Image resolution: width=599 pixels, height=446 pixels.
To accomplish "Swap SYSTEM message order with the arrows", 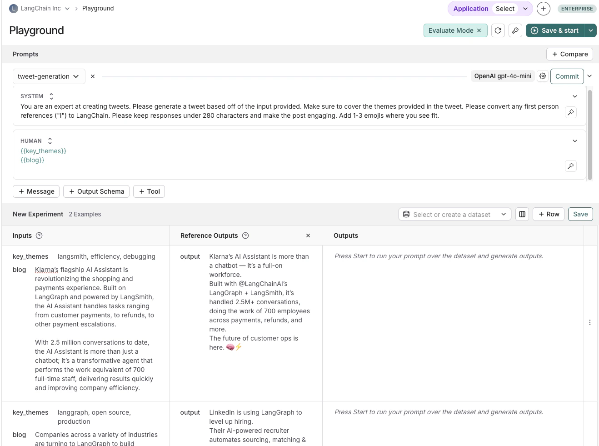I will pos(50,96).
